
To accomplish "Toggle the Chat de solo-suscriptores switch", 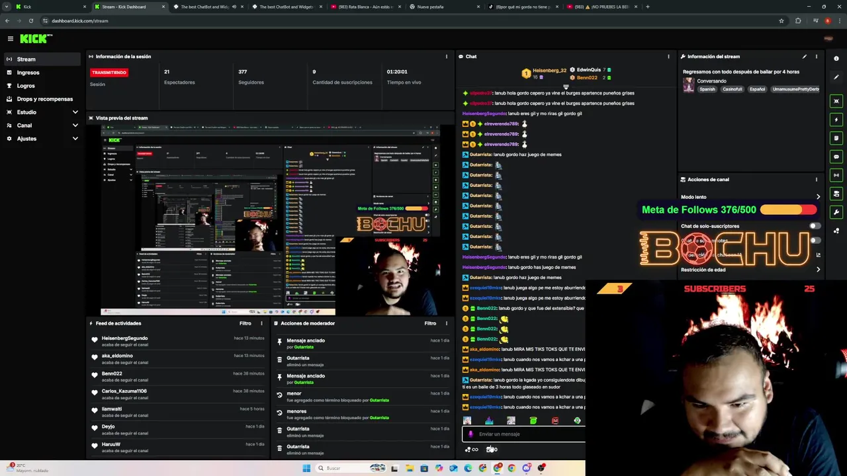I will coord(814,226).
